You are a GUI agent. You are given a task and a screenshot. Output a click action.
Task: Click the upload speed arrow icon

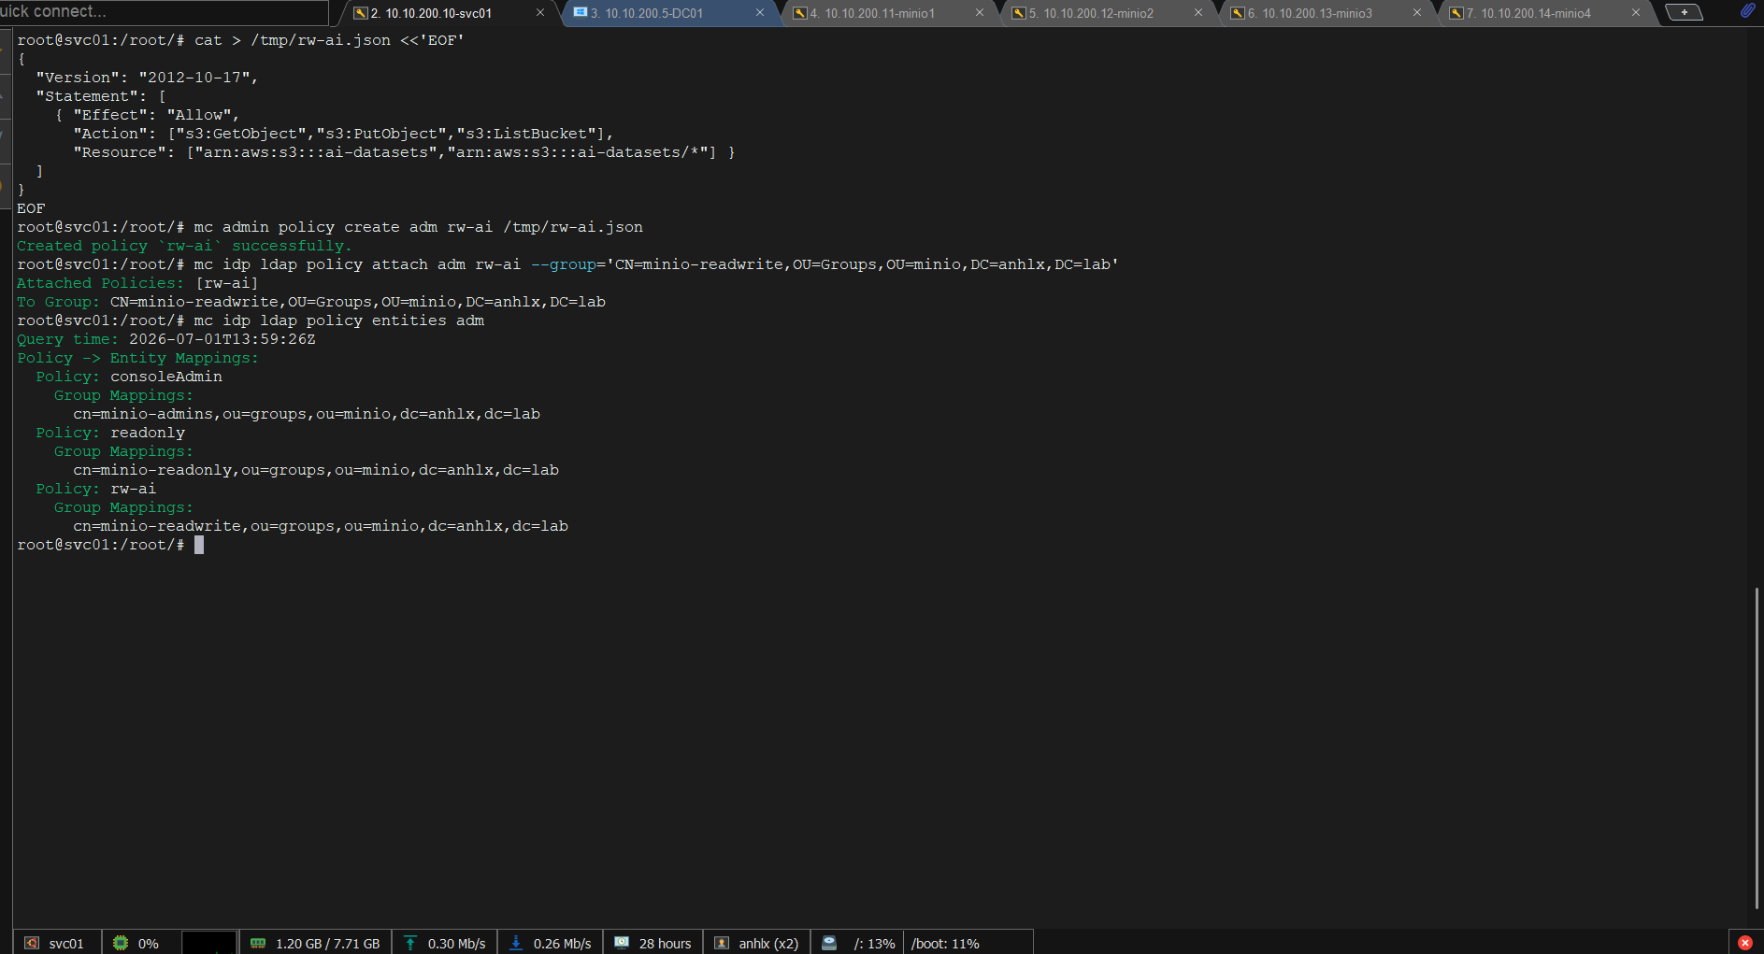tap(410, 943)
